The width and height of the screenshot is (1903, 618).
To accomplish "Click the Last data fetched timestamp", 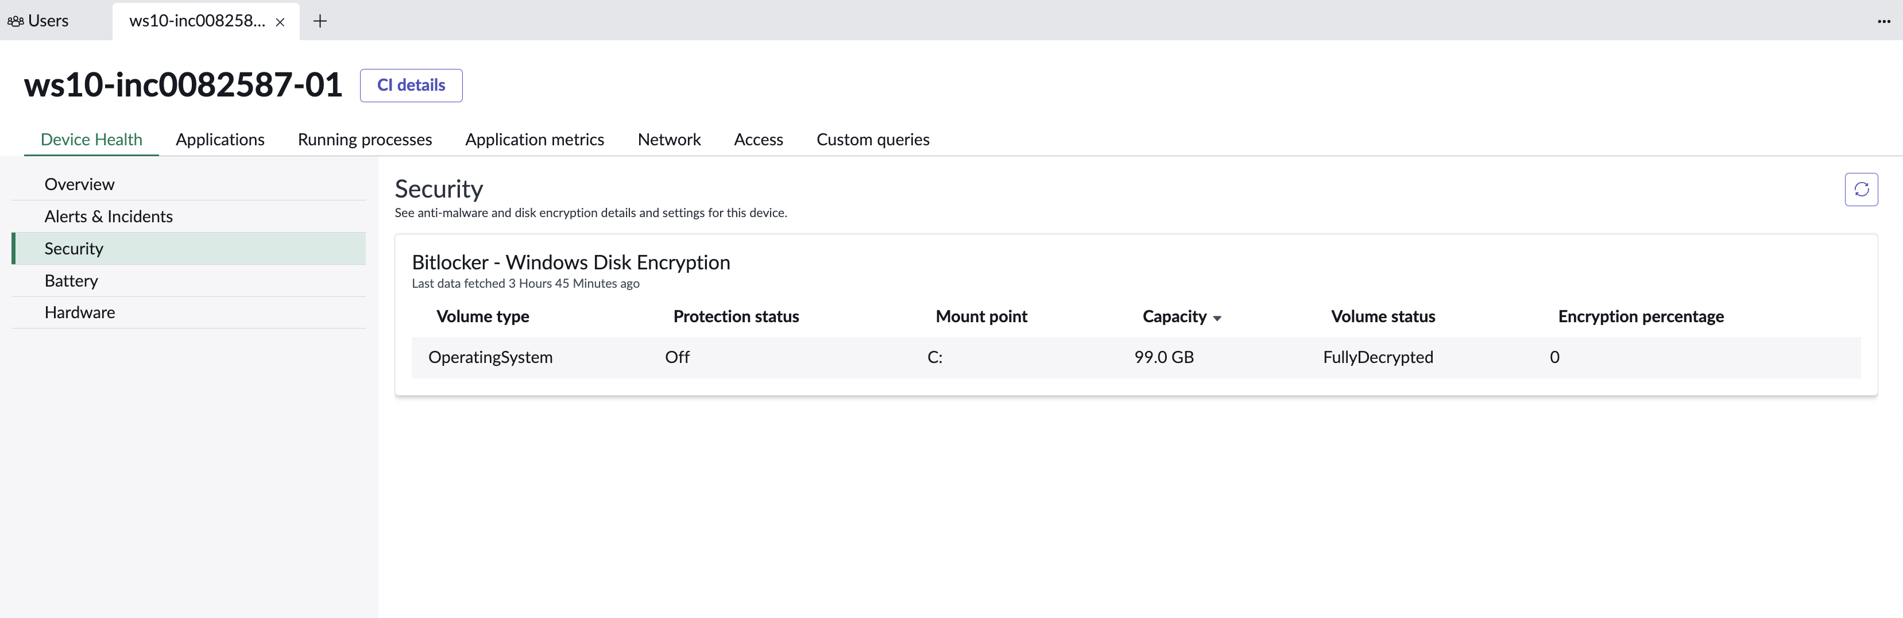I will pyautogui.click(x=525, y=284).
